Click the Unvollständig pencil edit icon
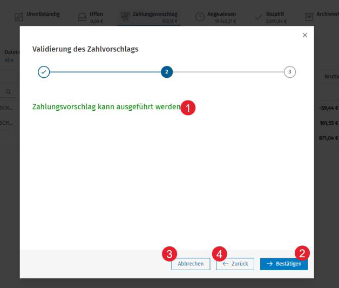This screenshot has width=339, height=288. point(19,17)
